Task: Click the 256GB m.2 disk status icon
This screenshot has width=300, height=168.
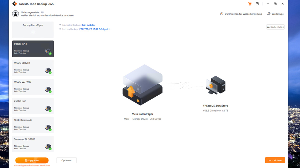Action: 48,109
